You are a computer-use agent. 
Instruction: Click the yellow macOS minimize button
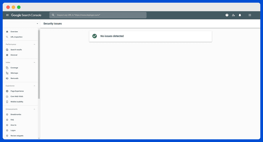pos(13,7)
